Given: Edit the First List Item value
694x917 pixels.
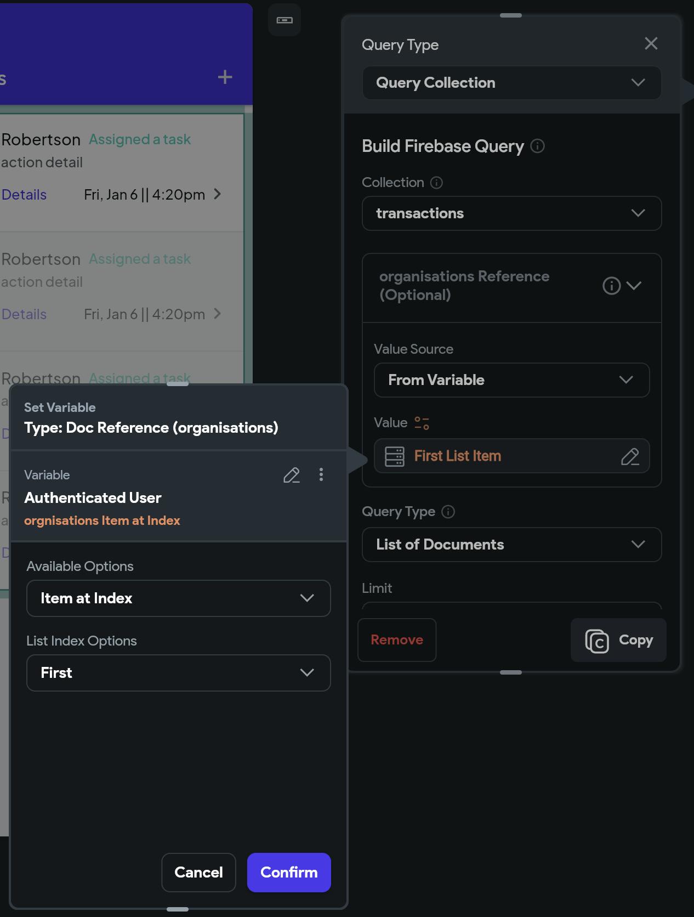Looking at the screenshot, I should 630,456.
